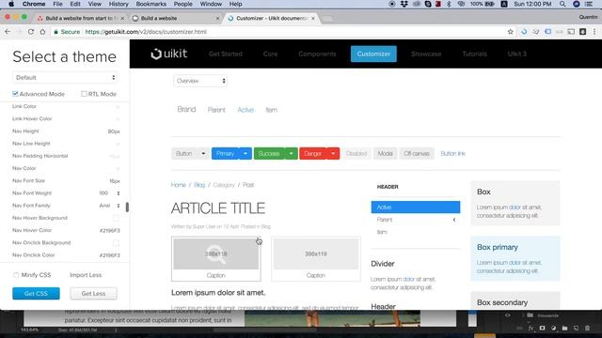The height and width of the screenshot is (338, 602).
Task: Open the Core nav item
Action: coord(270,54)
